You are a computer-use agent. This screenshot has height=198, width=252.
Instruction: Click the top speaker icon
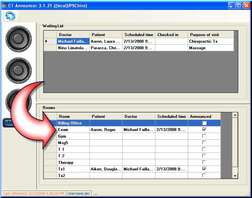tap(18, 39)
